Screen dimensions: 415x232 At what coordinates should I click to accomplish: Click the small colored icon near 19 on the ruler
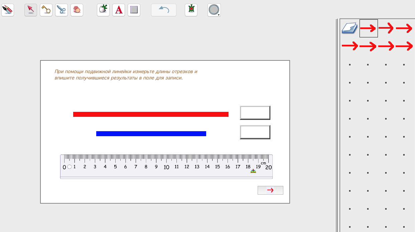click(253, 171)
